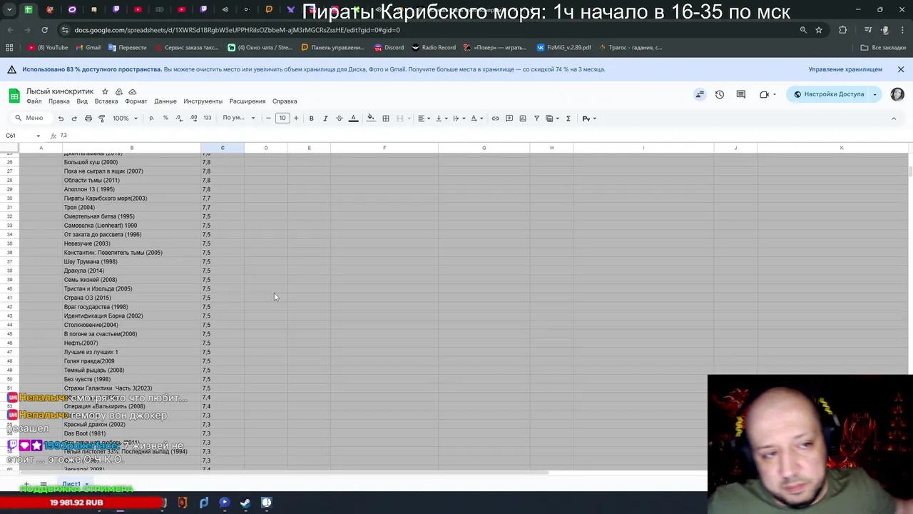The width and height of the screenshot is (913, 514).
Task: Open version history clock icon
Action: [x=720, y=94]
